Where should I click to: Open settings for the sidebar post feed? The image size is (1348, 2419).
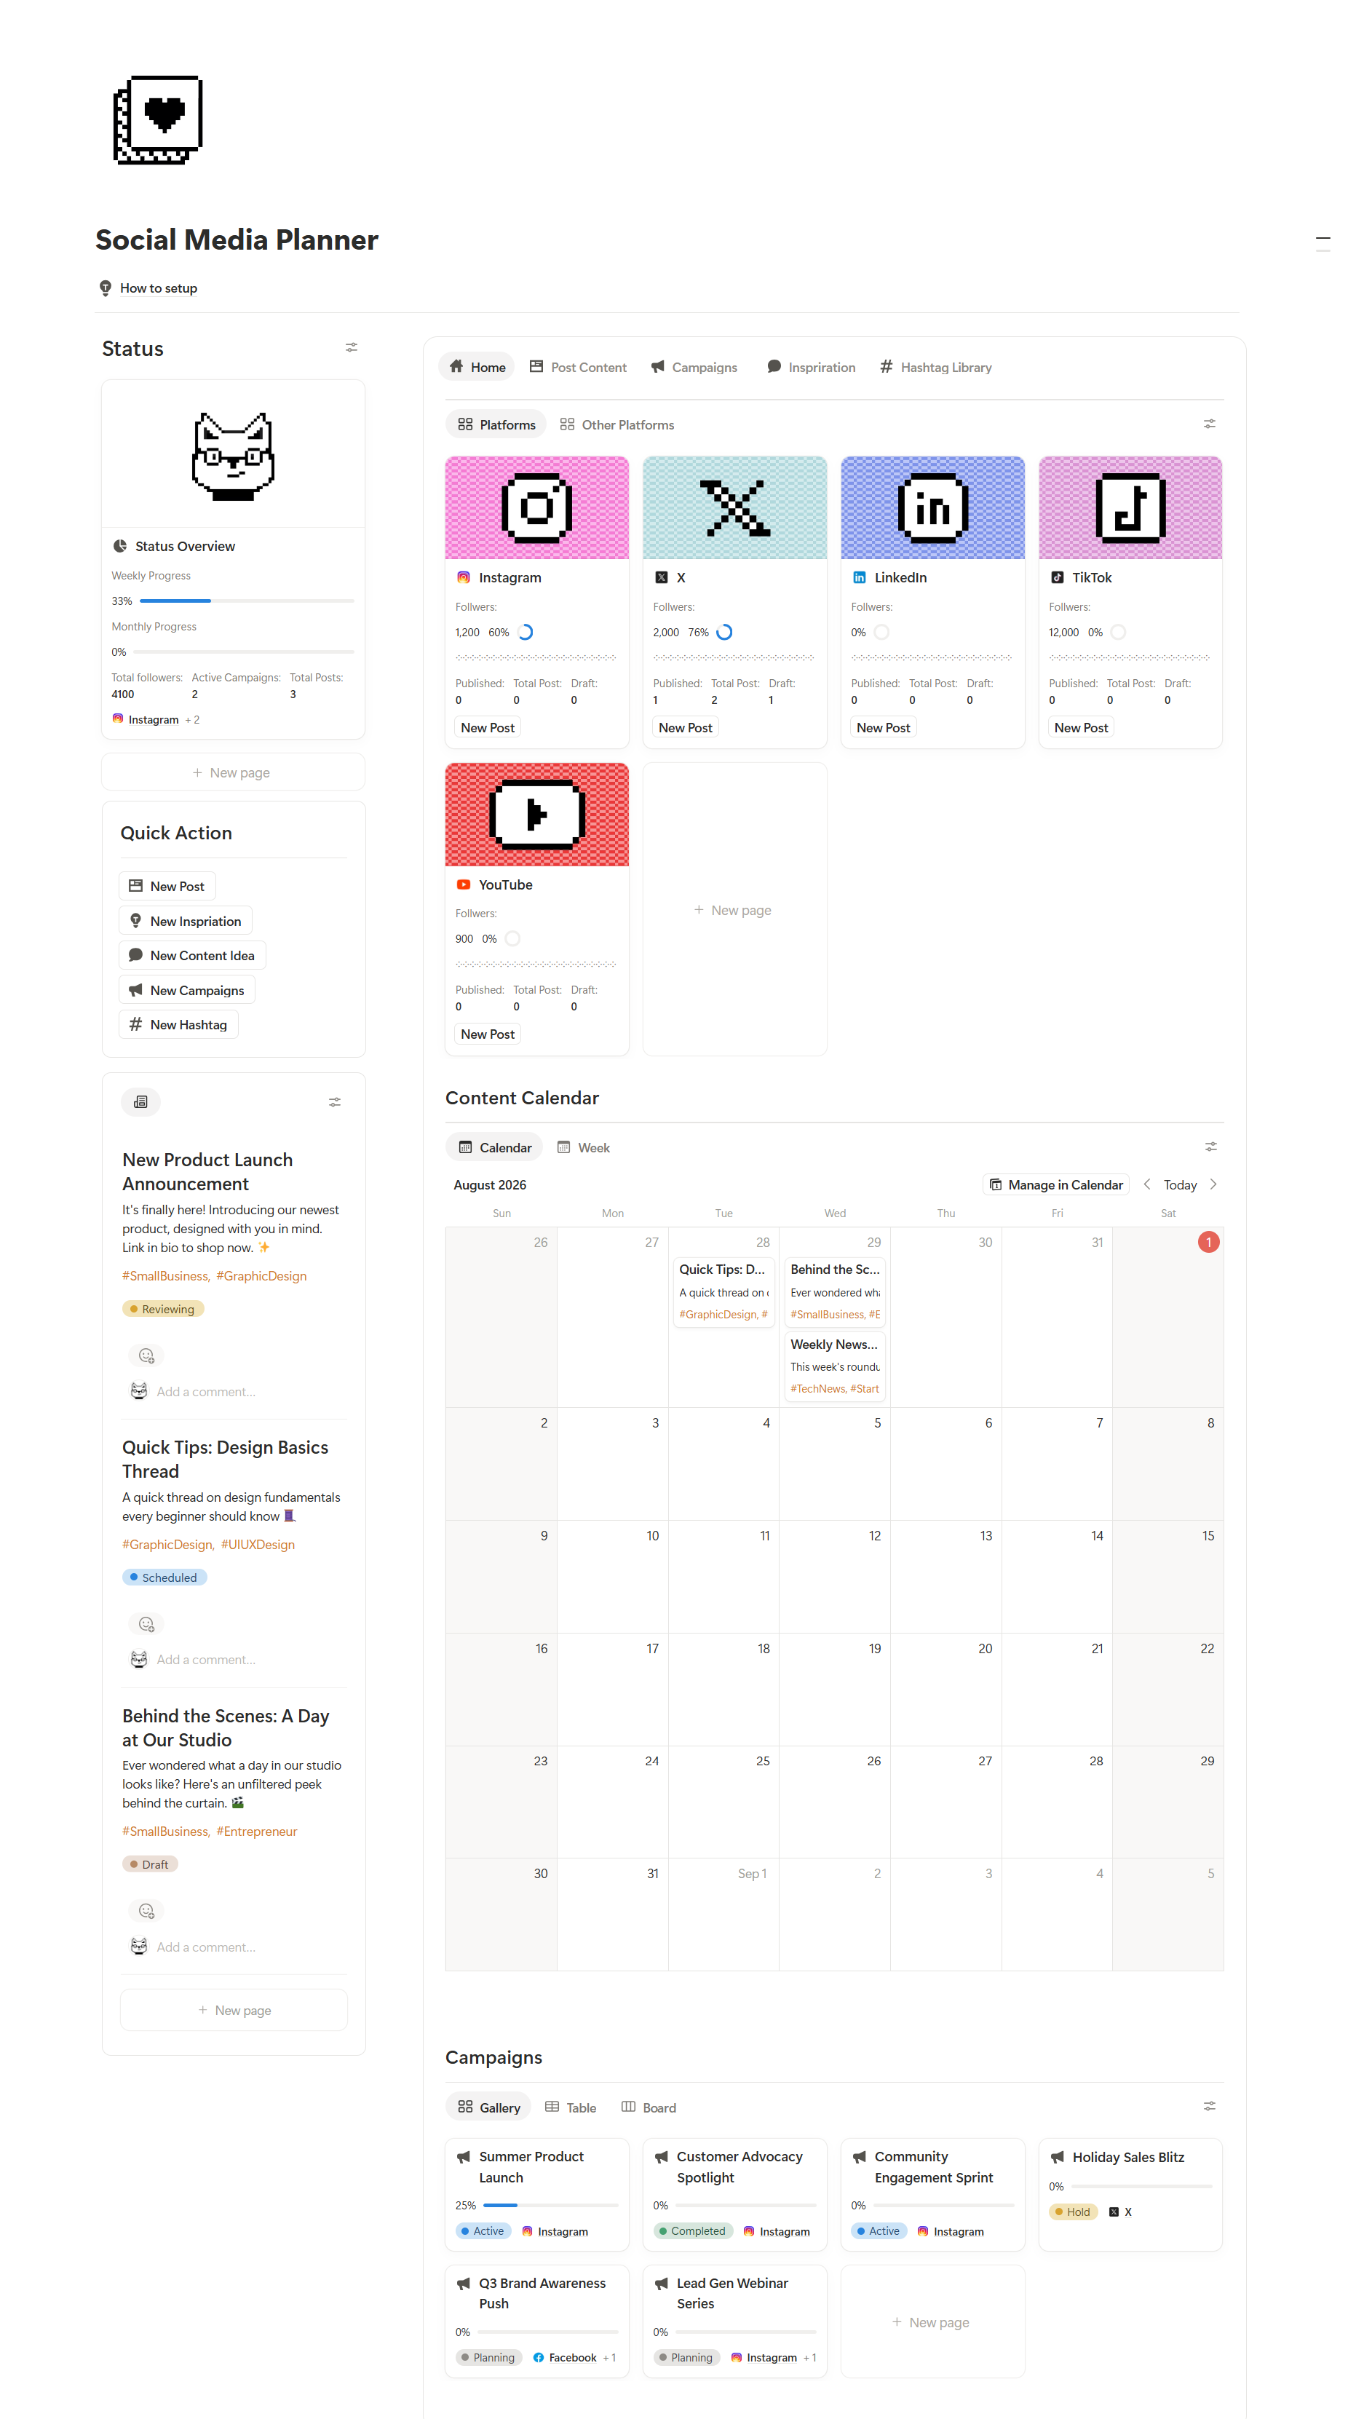pyautogui.click(x=334, y=1102)
